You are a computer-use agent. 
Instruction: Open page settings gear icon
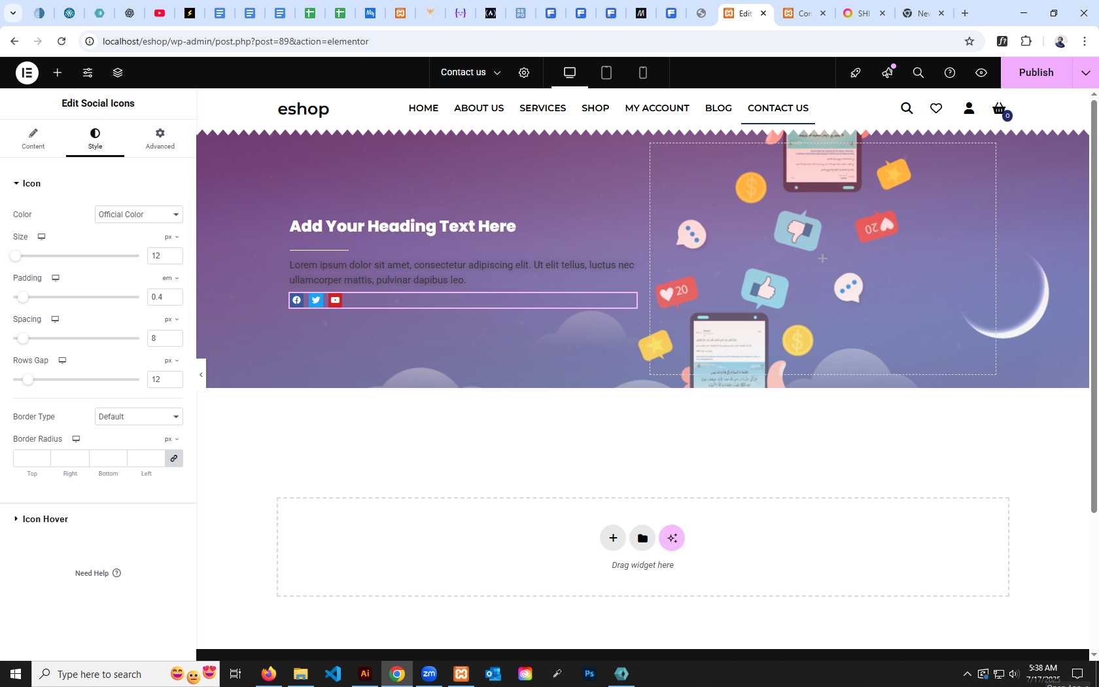(x=524, y=73)
